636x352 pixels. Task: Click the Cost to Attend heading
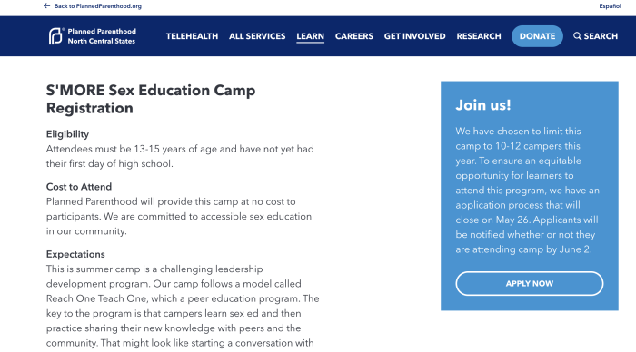coord(79,187)
